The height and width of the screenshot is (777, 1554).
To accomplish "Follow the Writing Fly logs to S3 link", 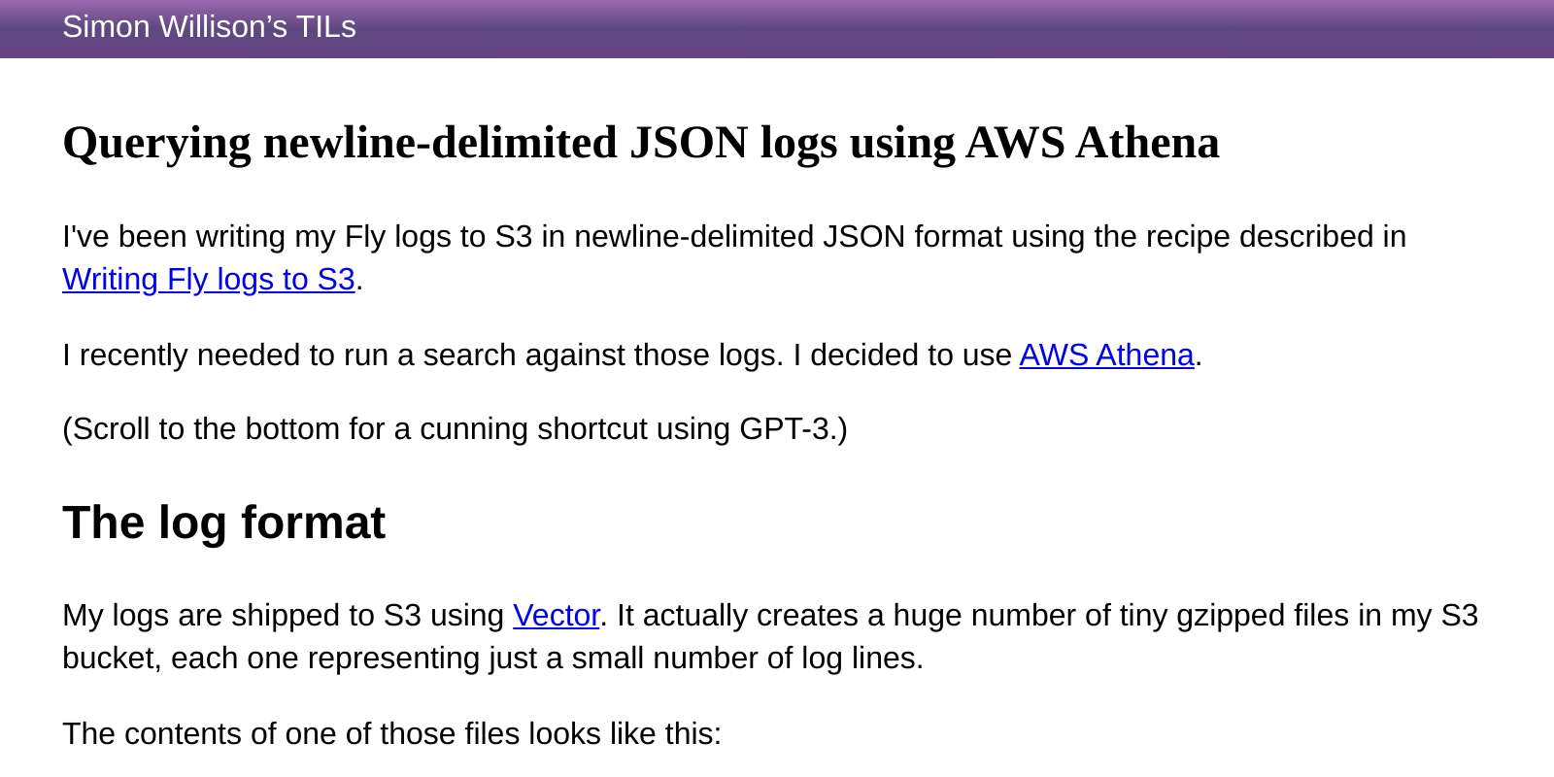I will 209,280.
